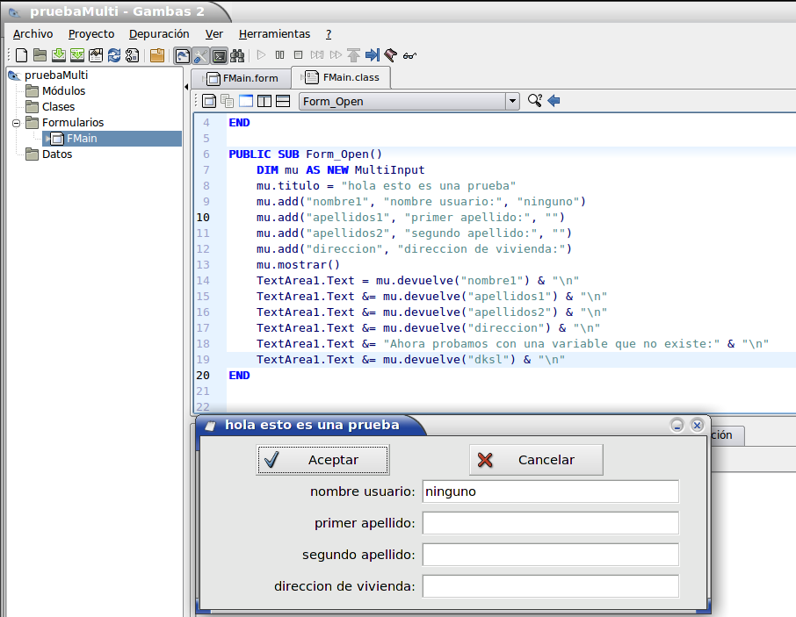Click the Run play icon
796x617 pixels.
pos(262,54)
